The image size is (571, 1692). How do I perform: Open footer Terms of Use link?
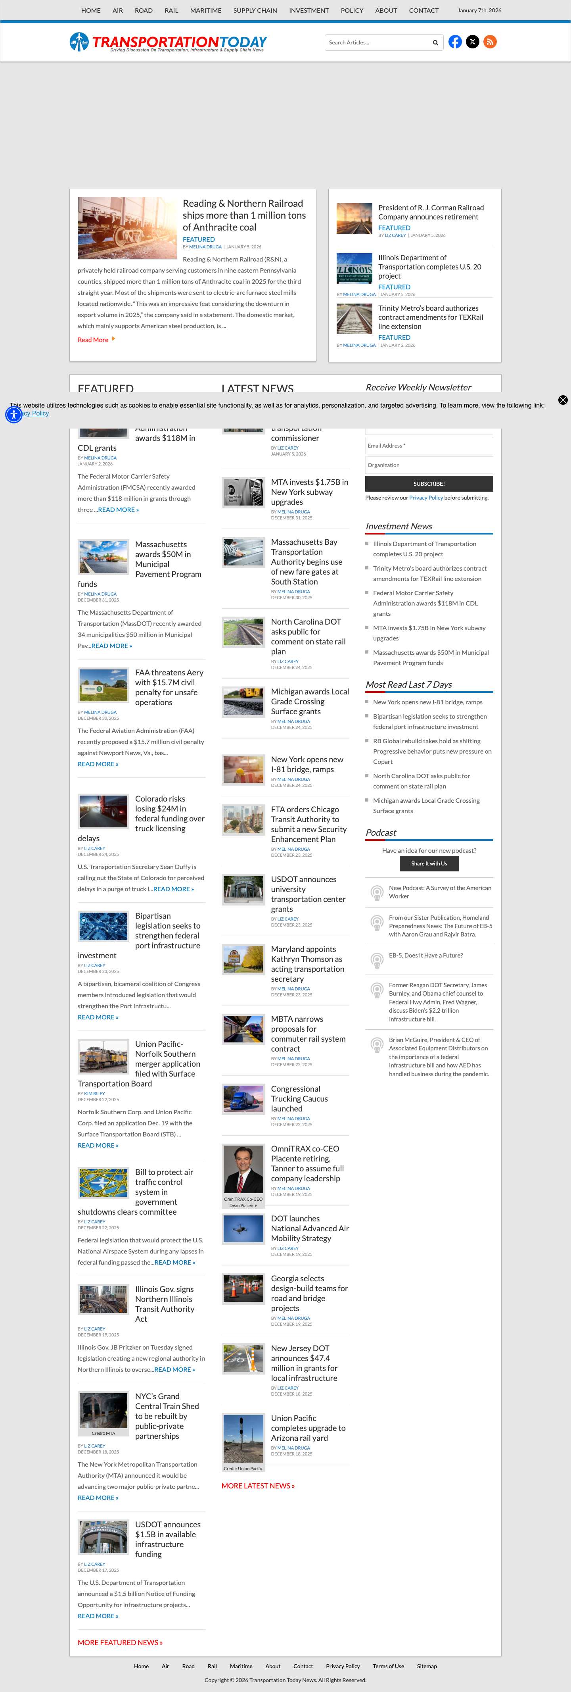pos(389,1666)
